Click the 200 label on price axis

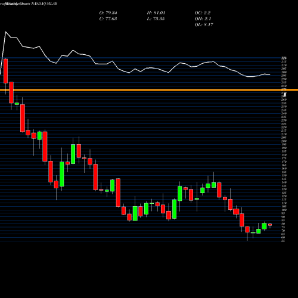point(284,141)
